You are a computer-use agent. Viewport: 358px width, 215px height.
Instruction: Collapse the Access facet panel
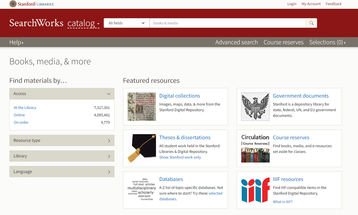[x=62, y=94]
